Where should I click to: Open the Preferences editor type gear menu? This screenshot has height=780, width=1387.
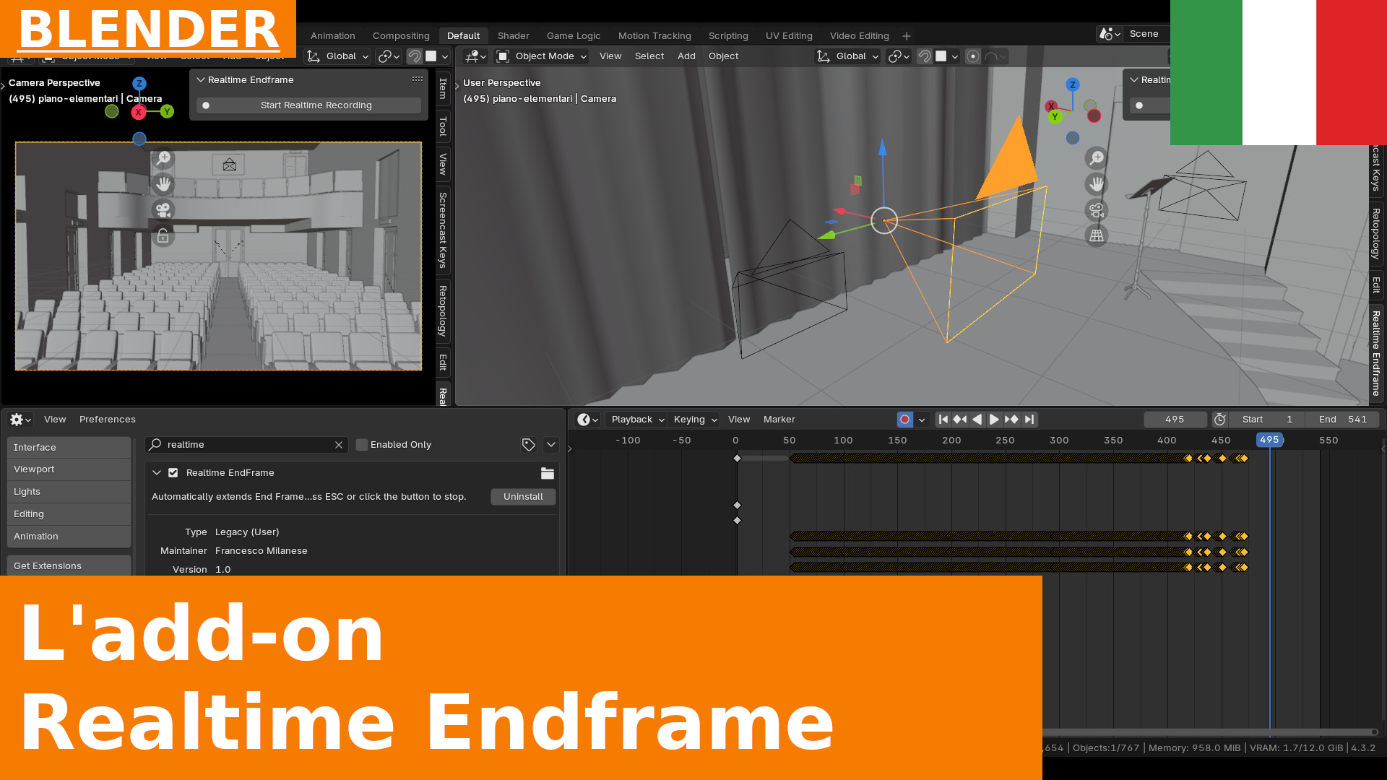(x=20, y=420)
